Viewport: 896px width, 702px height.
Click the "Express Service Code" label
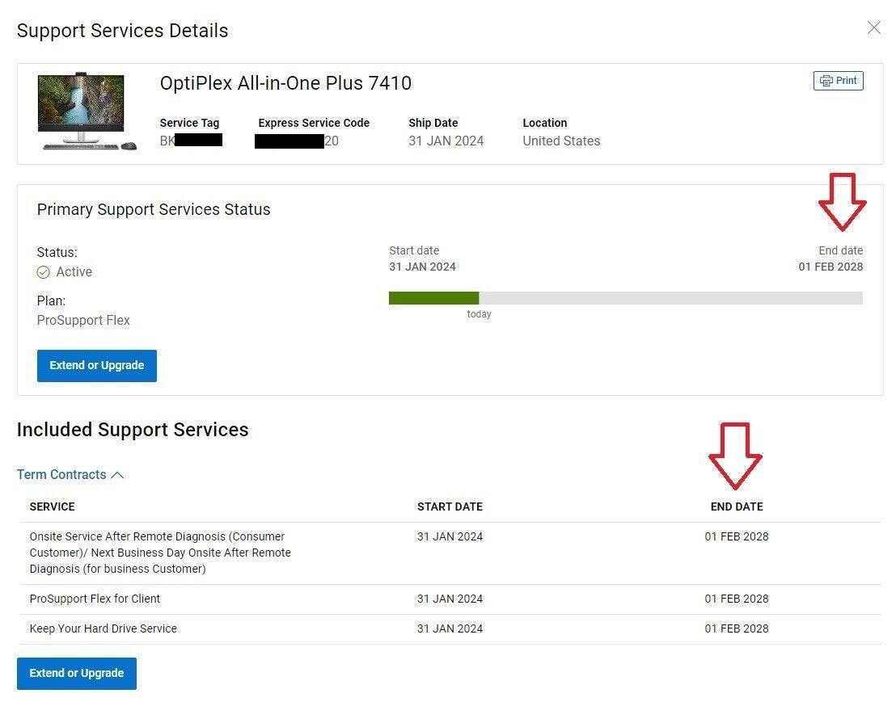314,123
